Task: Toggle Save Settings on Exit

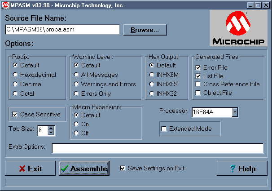Action: pyautogui.click(x=123, y=168)
